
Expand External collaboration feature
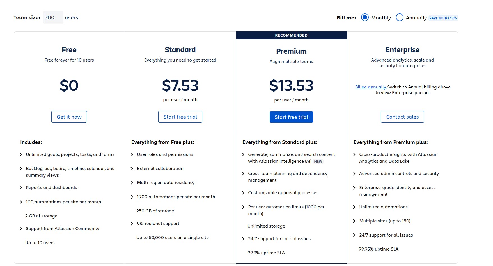click(132, 168)
